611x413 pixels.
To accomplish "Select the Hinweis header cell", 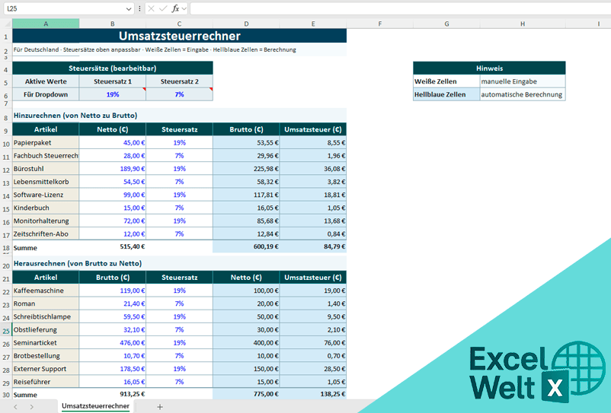I will [x=489, y=68].
